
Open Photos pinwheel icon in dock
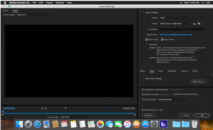(x=100, y=124)
